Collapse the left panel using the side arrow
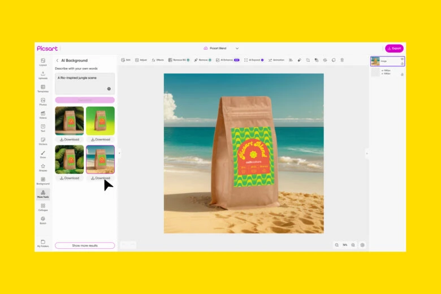This screenshot has height=294, width=441. tap(119, 153)
